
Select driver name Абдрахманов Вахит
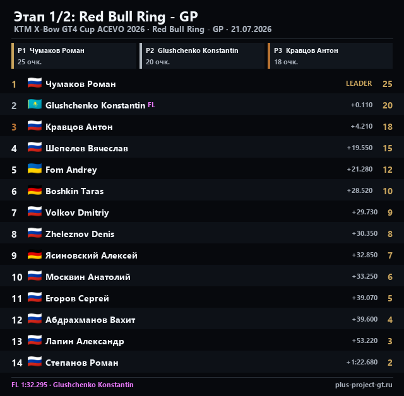coord(90,320)
